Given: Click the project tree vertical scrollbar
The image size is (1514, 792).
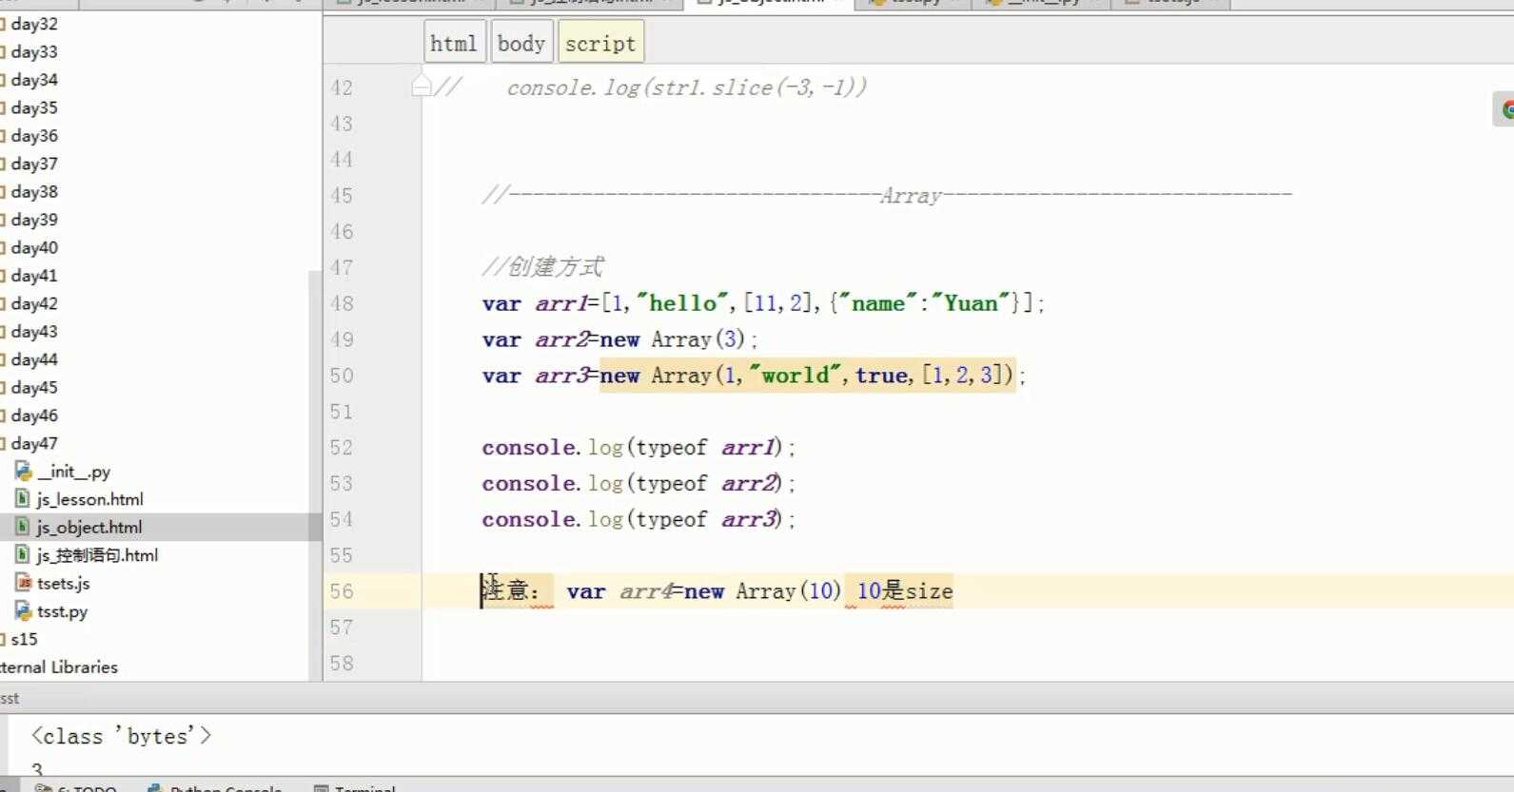Looking at the screenshot, I should pos(315,475).
